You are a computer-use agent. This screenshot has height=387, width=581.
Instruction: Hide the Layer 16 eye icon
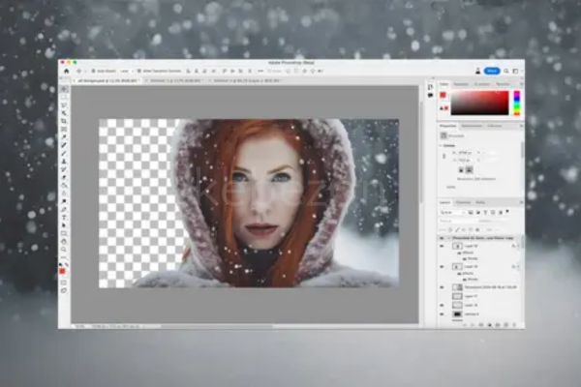tap(442, 305)
